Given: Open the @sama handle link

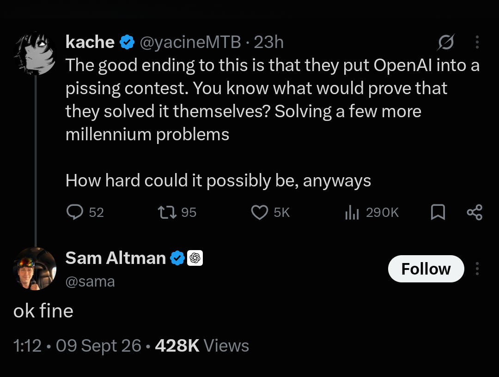Looking at the screenshot, I should pyautogui.click(x=90, y=281).
